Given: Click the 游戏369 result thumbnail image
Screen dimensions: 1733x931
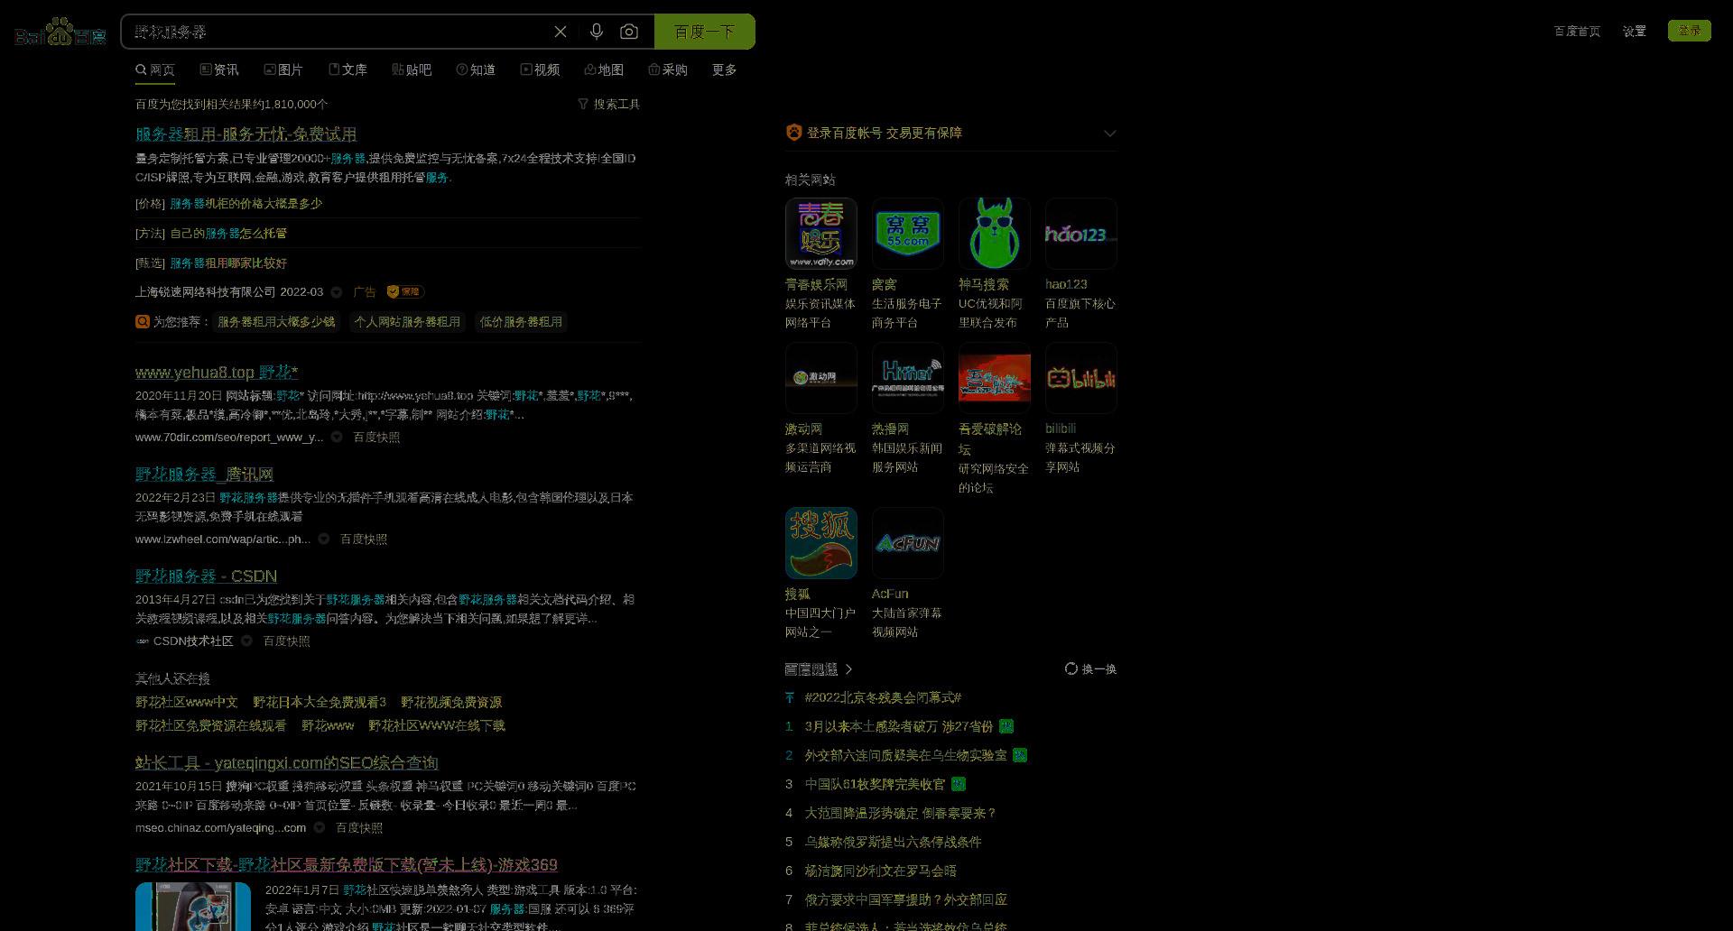Looking at the screenshot, I should 193,907.
